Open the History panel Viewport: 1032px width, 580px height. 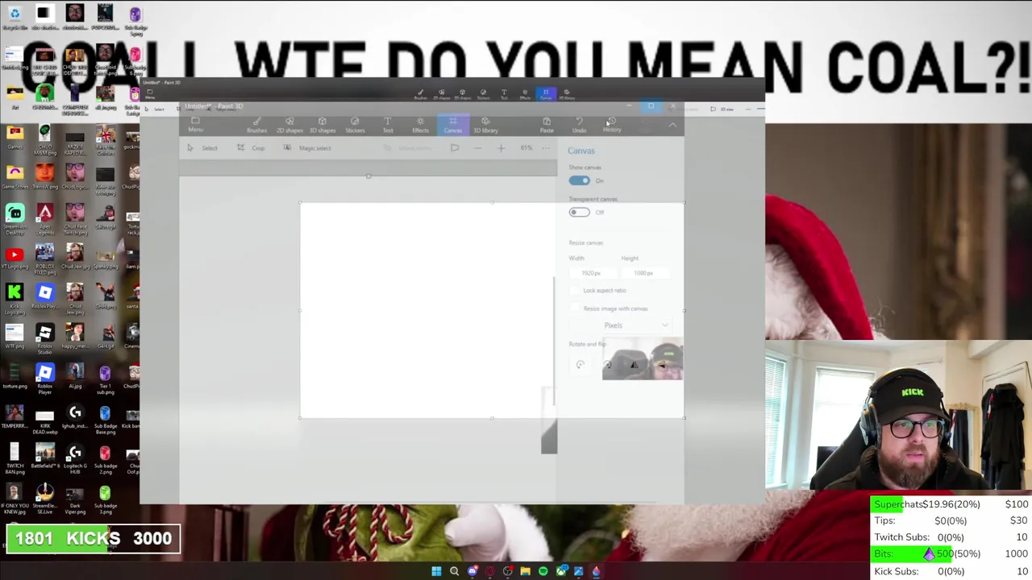(x=612, y=125)
